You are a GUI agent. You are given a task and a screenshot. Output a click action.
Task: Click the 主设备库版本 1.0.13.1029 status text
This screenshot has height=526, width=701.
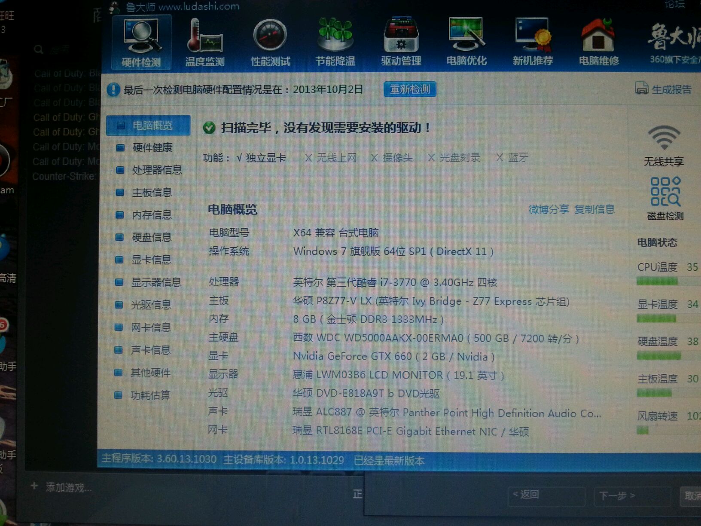[283, 460]
